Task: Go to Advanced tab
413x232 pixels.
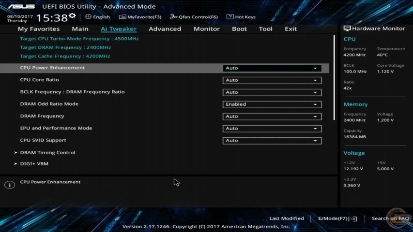Action: (x=165, y=29)
